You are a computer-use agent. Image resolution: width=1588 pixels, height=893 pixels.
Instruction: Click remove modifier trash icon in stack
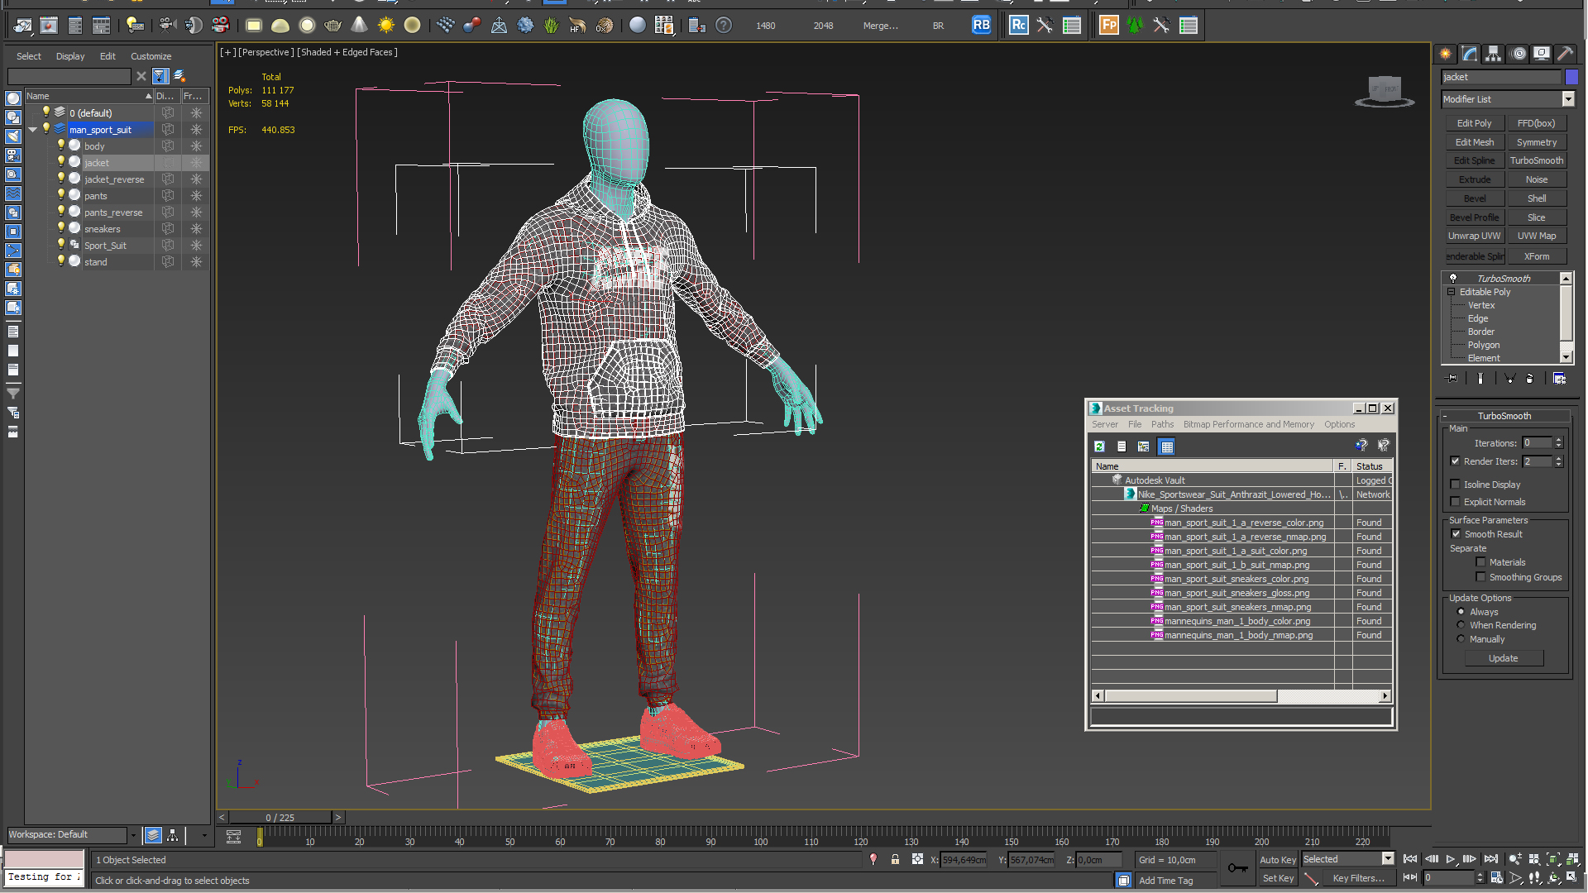1530,379
